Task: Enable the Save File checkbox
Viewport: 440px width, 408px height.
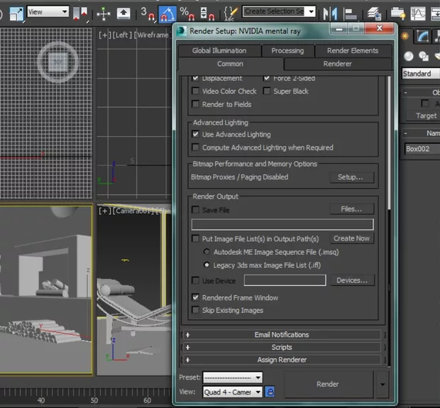Action: coord(195,209)
